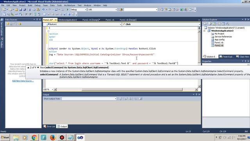Click the Cut scissors icon
This screenshot has height=141, width=250.
coord(30,9)
